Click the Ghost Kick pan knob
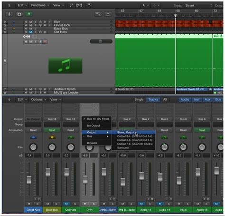This screenshot has width=225, height=216. coord(33,147)
